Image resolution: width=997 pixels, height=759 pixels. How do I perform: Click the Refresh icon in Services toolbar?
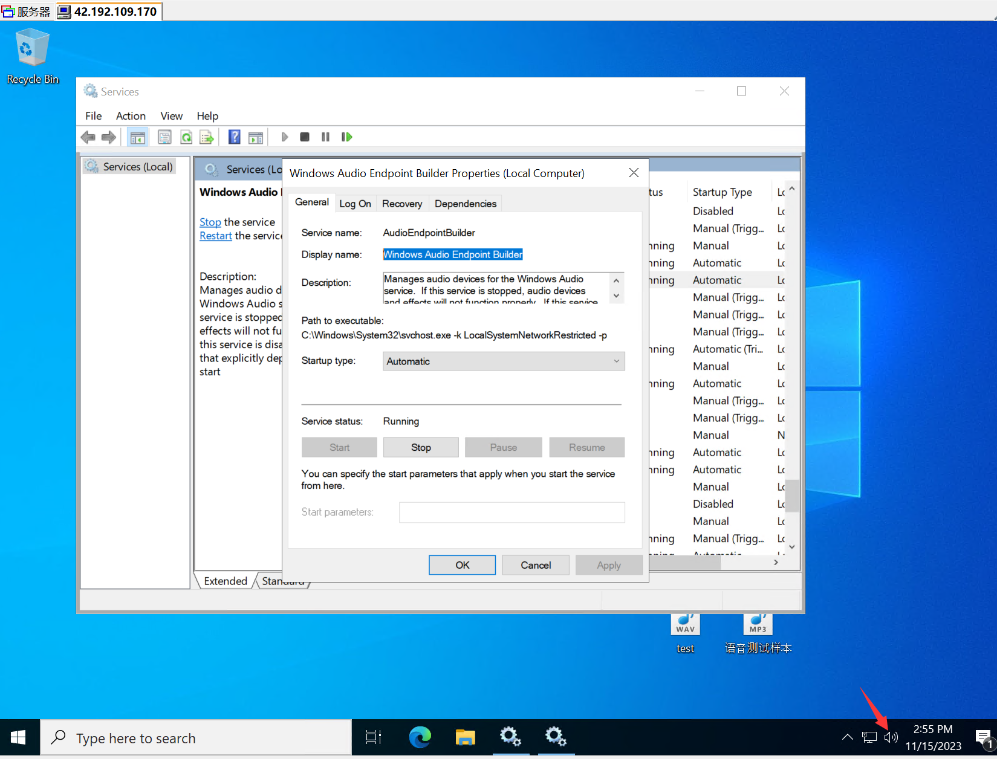(x=186, y=137)
